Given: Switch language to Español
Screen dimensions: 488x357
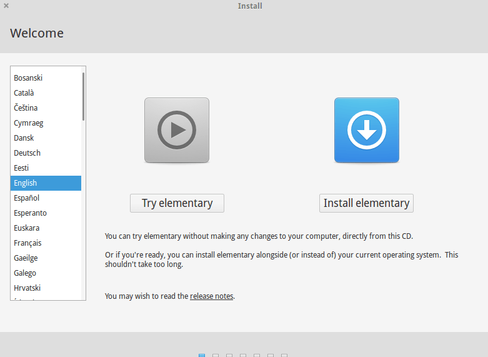Looking at the screenshot, I should [26, 198].
